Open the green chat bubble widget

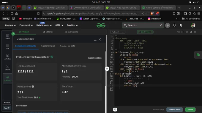198,55
